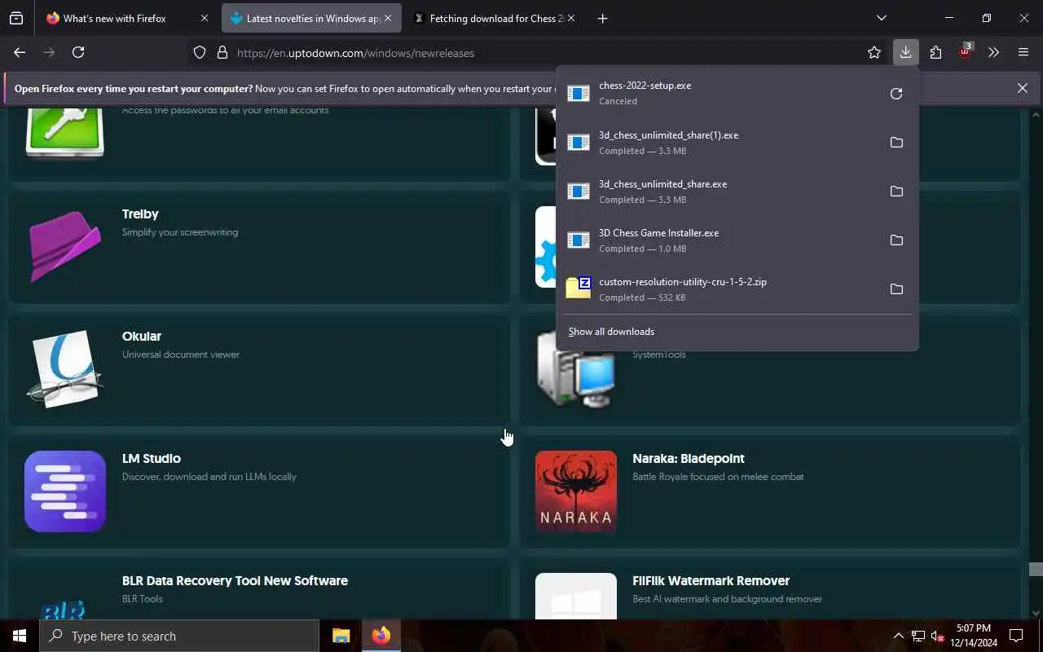1043x652 pixels.
Task: Show 3d_chess_unlimited_share(1).exe in folder
Action: tap(896, 143)
